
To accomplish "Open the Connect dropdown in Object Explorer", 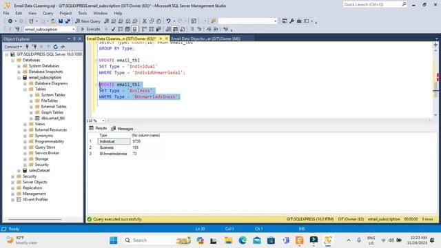I will tap(13, 47).
